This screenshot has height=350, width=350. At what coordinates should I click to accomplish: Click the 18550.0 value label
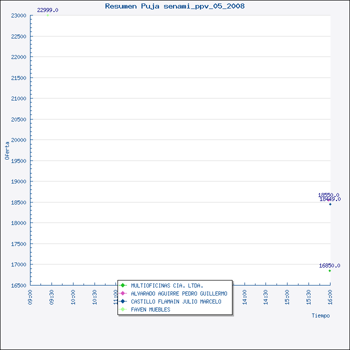pos(328,195)
